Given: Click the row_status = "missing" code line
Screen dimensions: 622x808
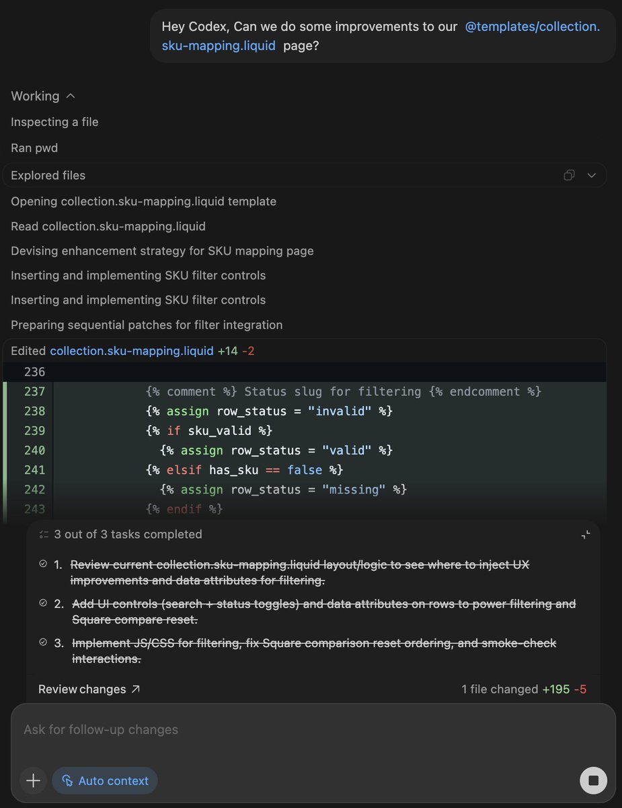Looking at the screenshot, I should (x=283, y=490).
